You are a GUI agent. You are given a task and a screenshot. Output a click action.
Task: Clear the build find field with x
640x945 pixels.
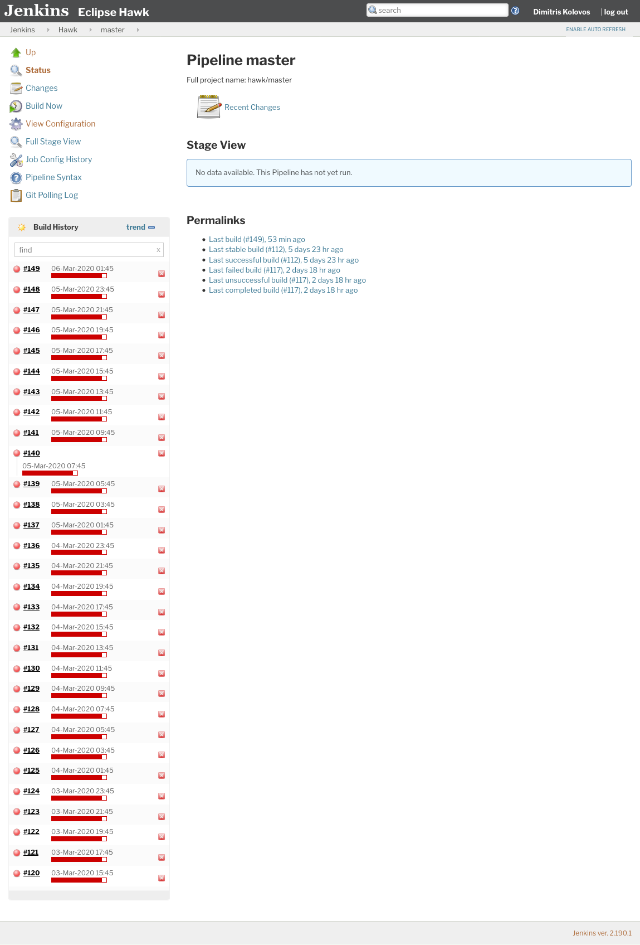(x=158, y=250)
